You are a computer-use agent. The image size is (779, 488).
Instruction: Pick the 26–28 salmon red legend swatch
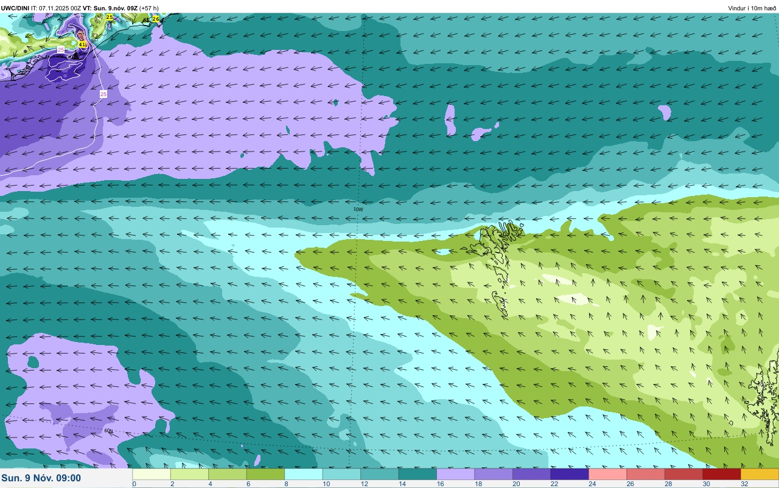click(x=646, y=474)
